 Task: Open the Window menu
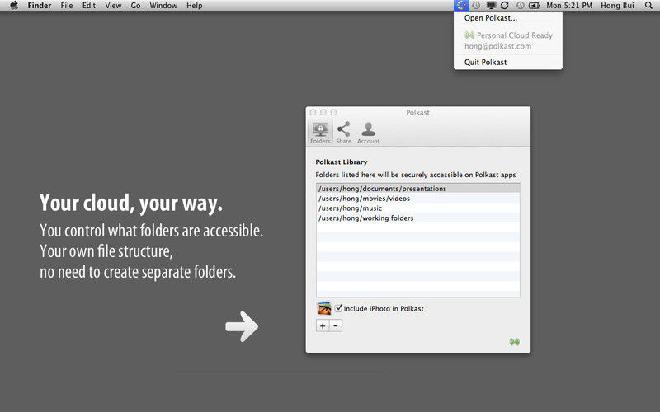(x=163, y=6)
